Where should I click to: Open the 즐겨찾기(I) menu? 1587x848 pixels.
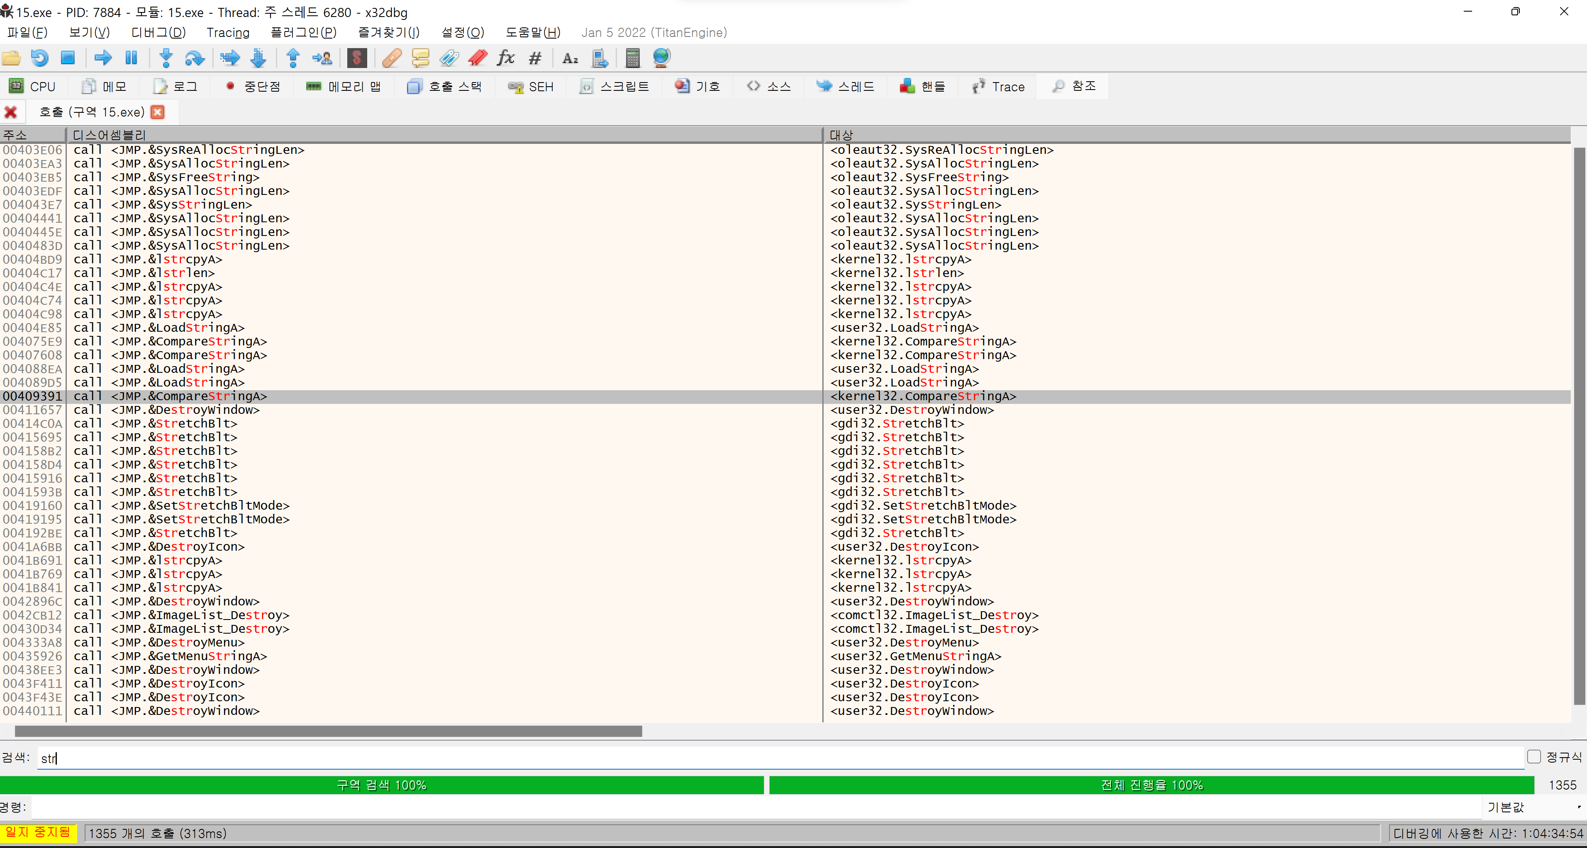pos(389,33)
